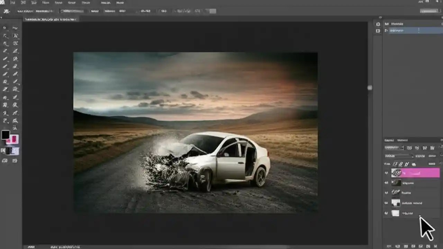Open the Filter menu
This screenshot has height=249, width=443.
86,3
